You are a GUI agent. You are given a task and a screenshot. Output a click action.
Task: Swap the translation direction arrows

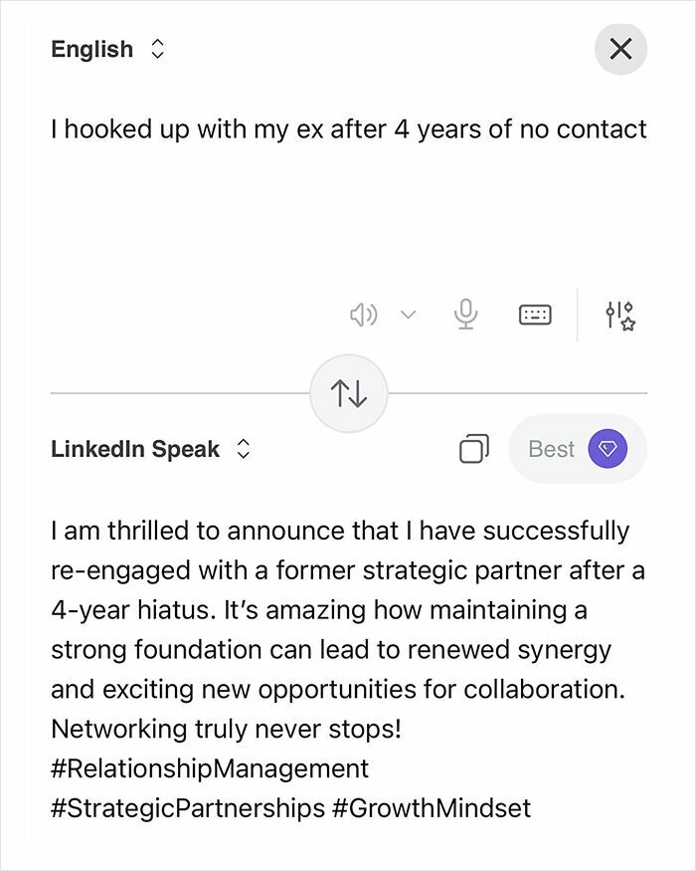[x=348, y=394]
